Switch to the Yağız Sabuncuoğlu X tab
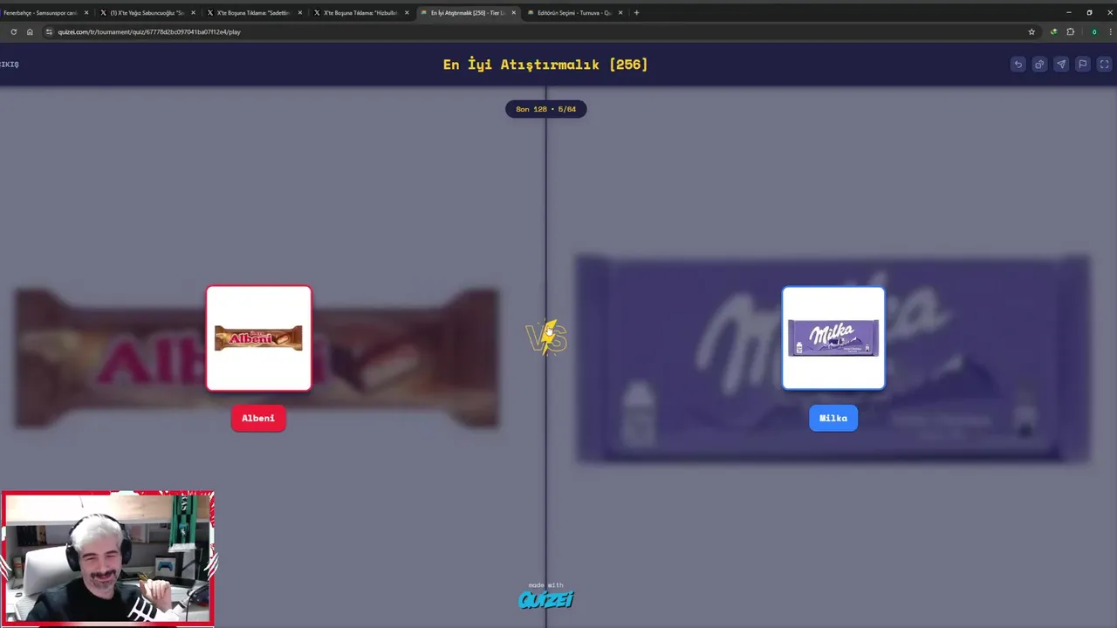 pyautogui.click(x=147, y=13)
